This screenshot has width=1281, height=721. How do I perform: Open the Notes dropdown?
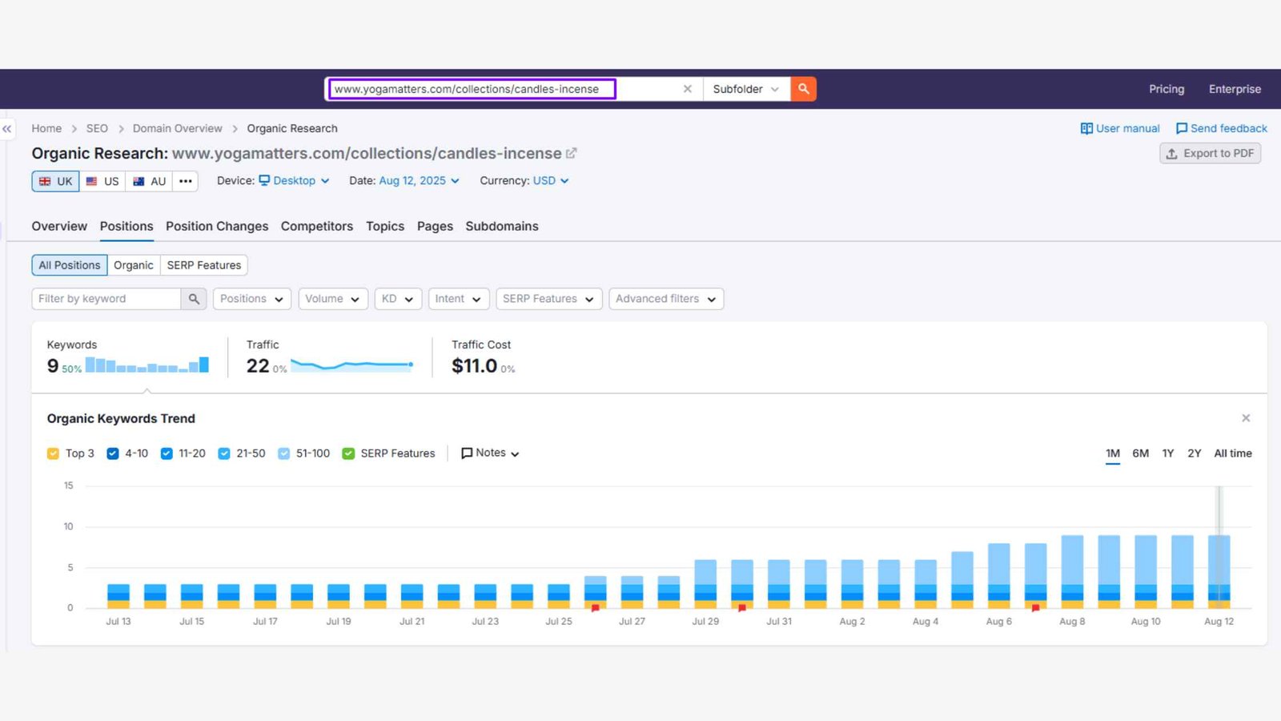point(490,453)
